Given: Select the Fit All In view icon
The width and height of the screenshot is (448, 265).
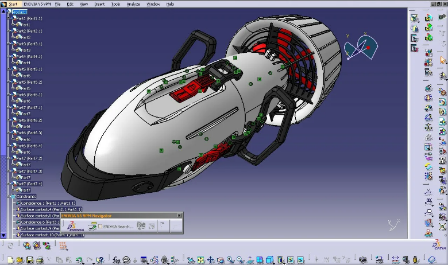Looking at the screenshot, I should [x=200, y=260].
